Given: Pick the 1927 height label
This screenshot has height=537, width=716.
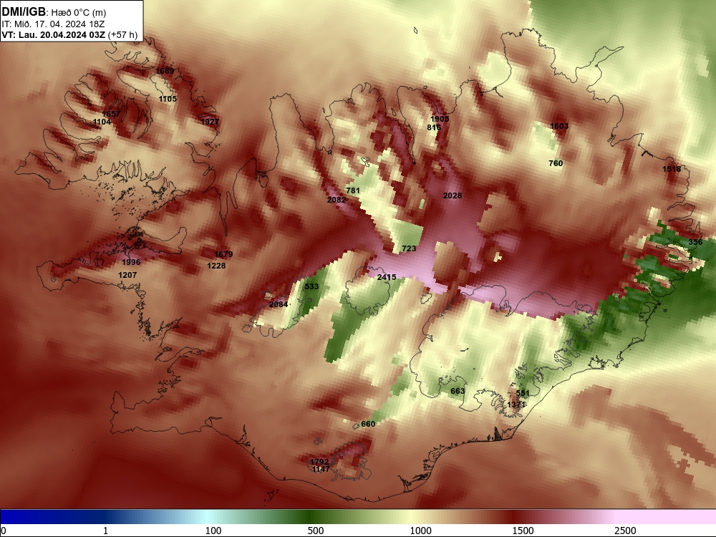Looking at the screenshot, I should (x=210, y=122).
